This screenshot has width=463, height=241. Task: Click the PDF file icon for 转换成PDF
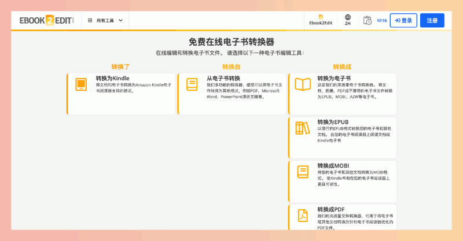click(303, 216)
